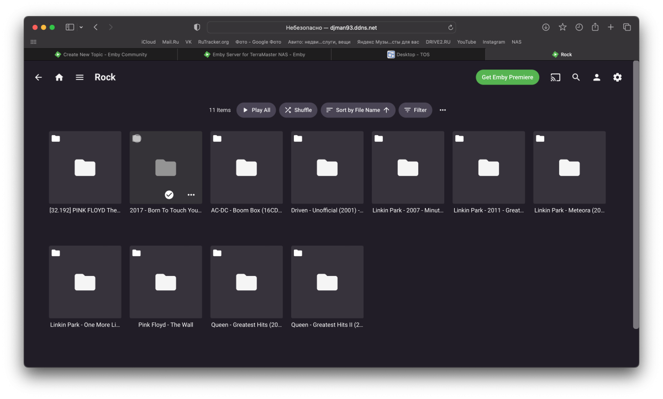The height and width of the screenshot is (399, 663).
Task: Expand the toolbar more options ellipsis
Action: 443,110
